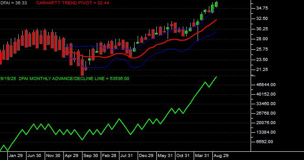
Task: Select the 28.00 price axis value
Action: click(262, 39)
